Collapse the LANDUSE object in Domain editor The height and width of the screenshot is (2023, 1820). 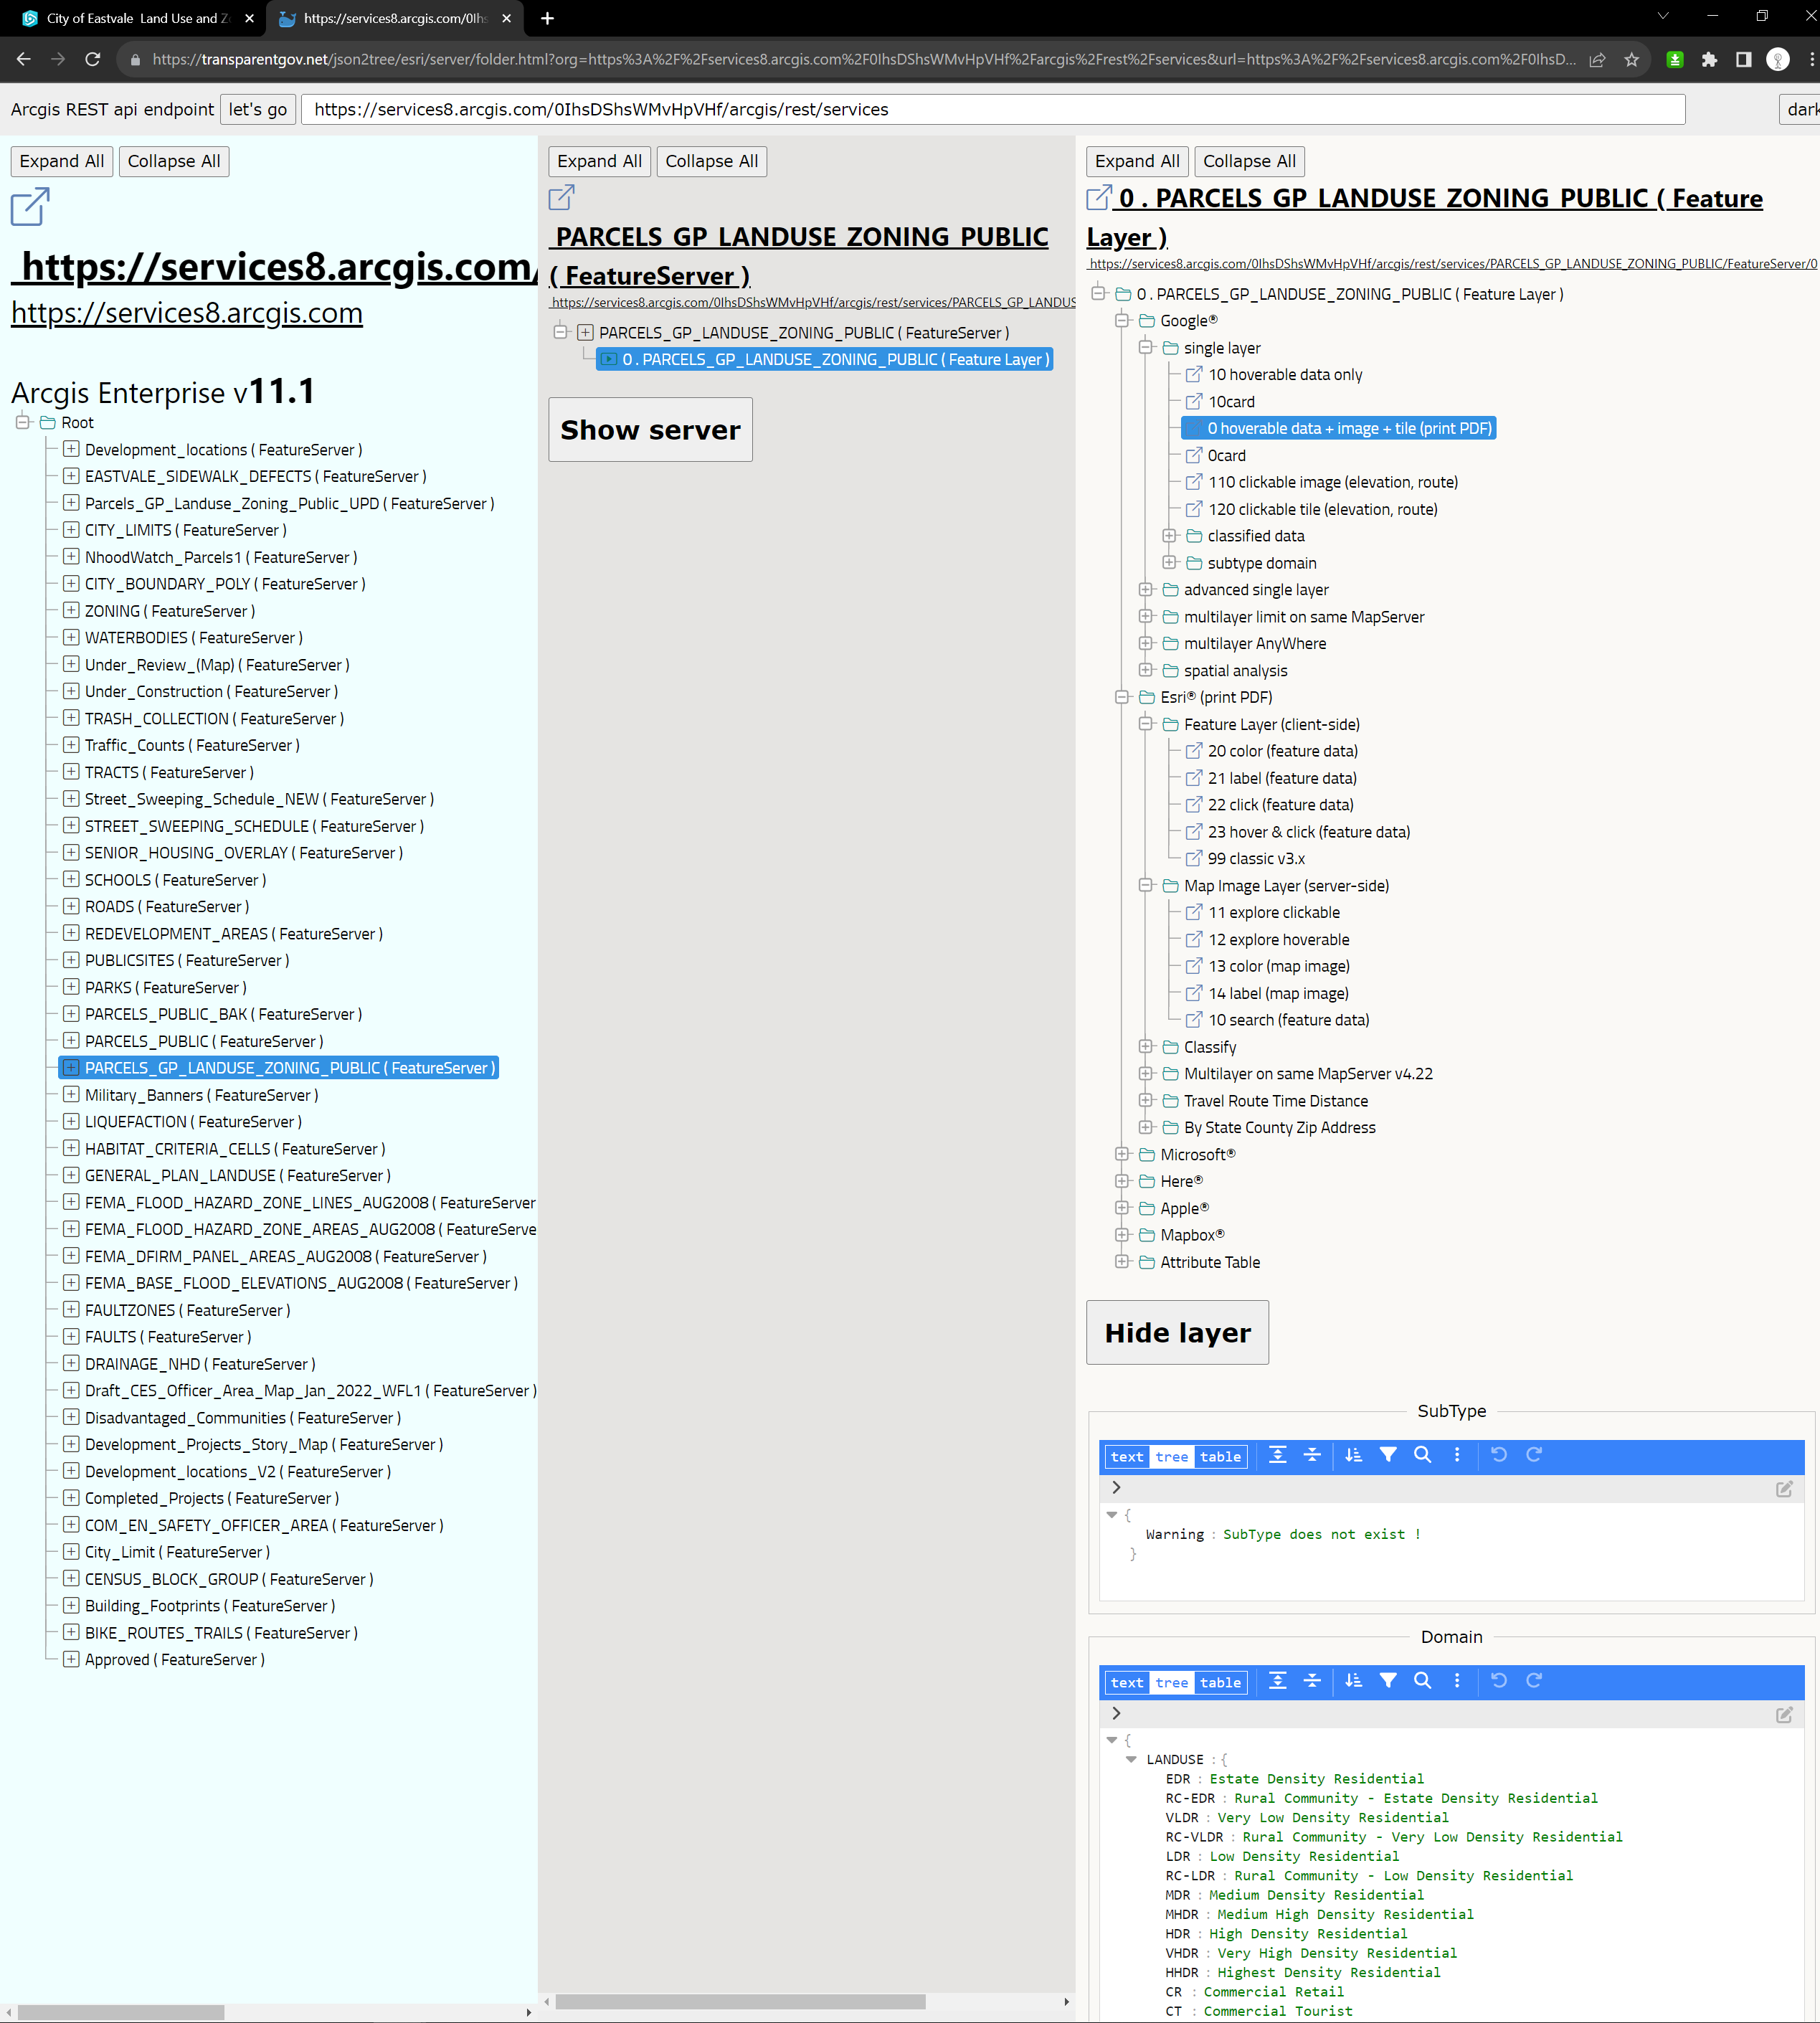tap(1131, 1760)
